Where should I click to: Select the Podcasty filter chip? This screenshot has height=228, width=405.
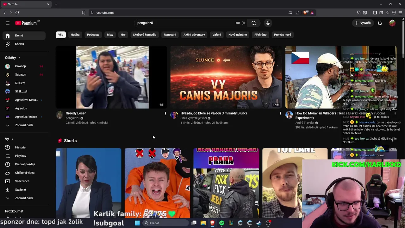click(x=93, y=35)
